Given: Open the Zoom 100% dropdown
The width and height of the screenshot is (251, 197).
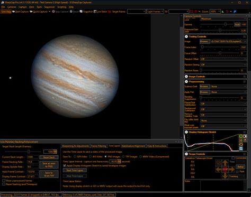Looking at the screenshot, I should [x=215, y=12].
